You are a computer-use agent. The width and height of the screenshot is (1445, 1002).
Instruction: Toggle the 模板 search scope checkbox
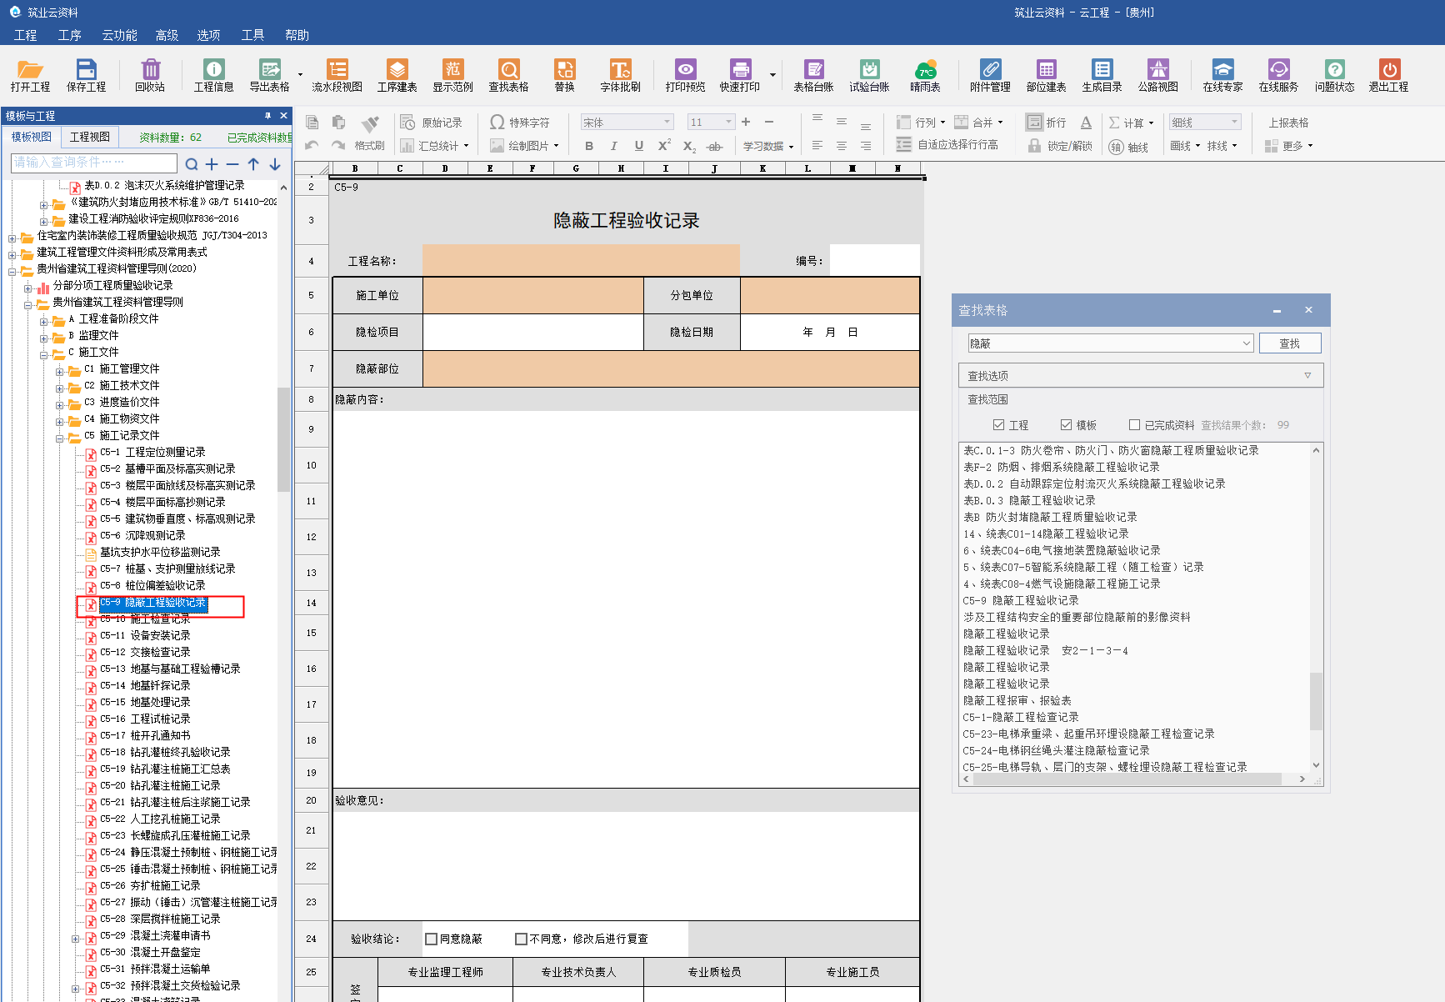pyautogui.click(x=1066, y=425)
